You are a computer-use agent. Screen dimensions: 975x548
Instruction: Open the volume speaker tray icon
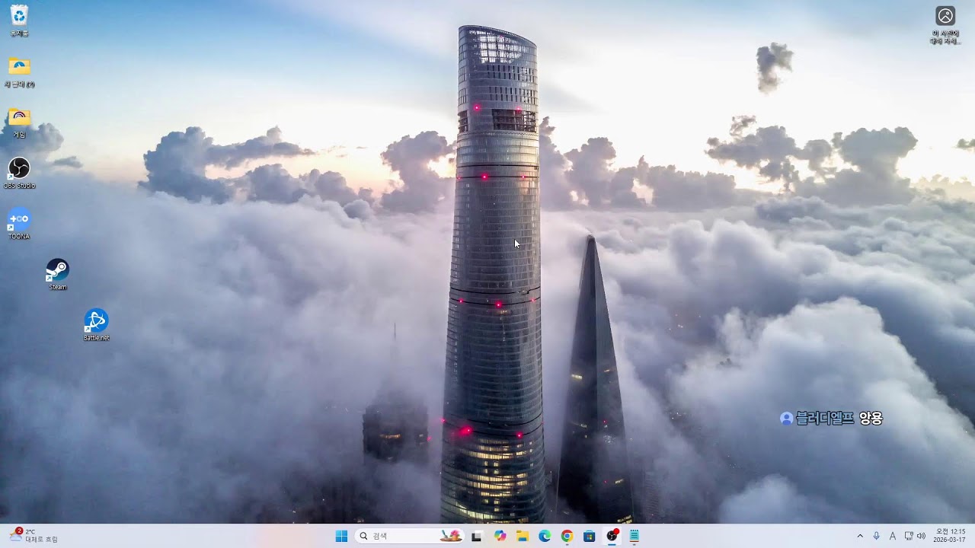(x=922, y=536)
